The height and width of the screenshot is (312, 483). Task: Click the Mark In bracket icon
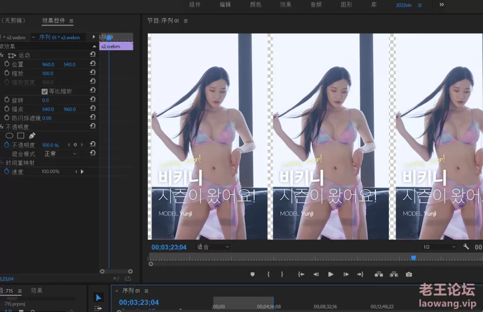[268, 274]
